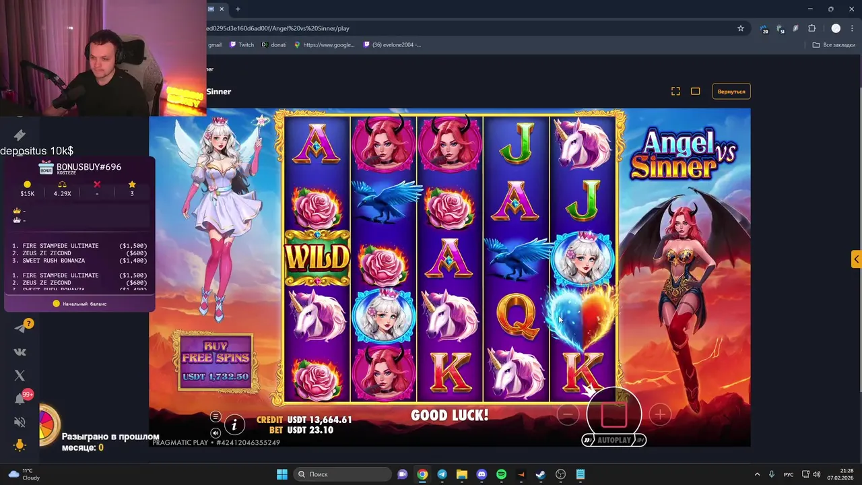Image resolution: width=862 pixels, height=485 pixels.
Task: Close the current browser tab
Action: [x=223, y=9]
